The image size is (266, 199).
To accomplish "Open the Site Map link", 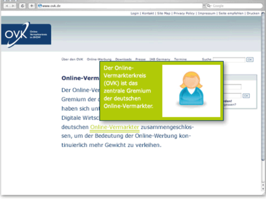I will (164, 13).
